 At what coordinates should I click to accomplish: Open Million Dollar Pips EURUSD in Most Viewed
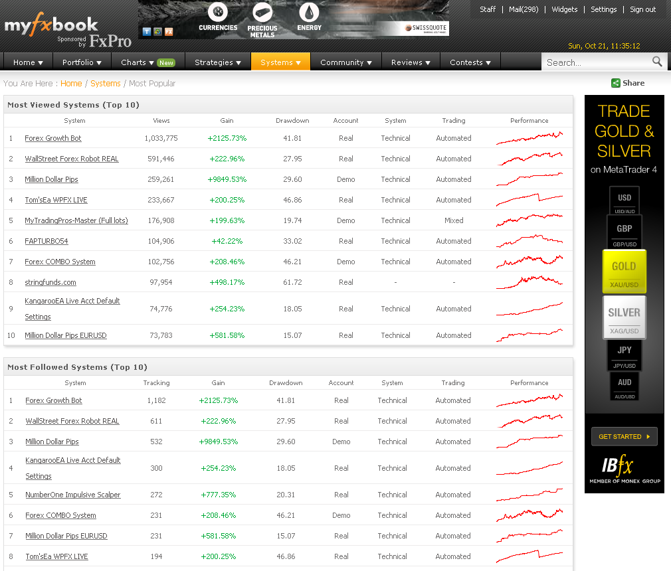[66, 335]
